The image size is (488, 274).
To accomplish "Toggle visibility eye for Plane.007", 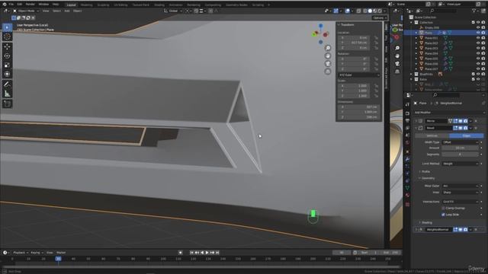I will (478, 68).
